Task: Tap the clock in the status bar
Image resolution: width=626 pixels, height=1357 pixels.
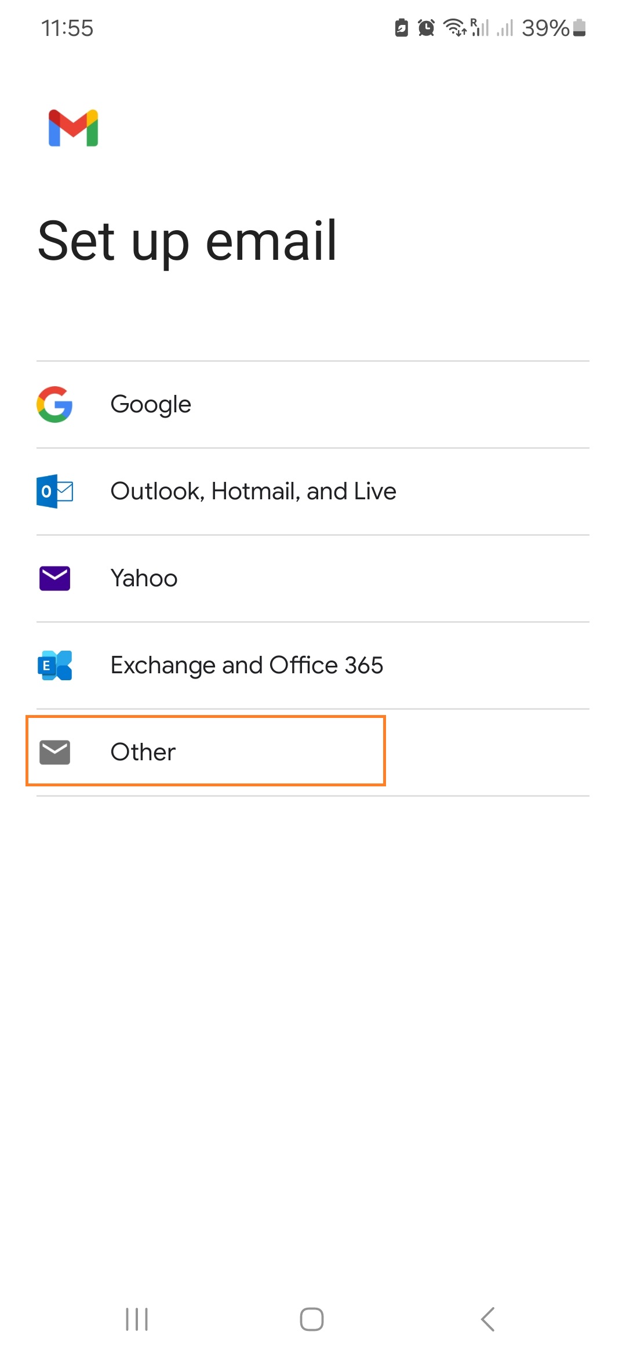Action: [x=68, y=27]
